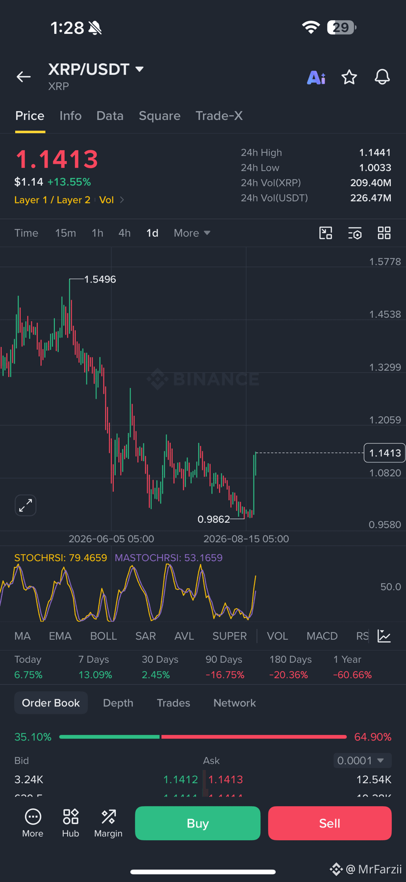The image size is (406, 882).
Task: Expand Layer 1 / Layer 2 Vol chevron
Action: [x=122, y=200]
